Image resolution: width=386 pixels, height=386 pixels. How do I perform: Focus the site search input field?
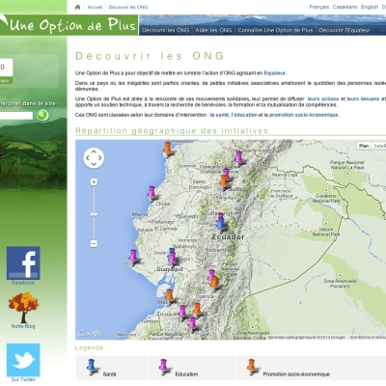point(16,116)
